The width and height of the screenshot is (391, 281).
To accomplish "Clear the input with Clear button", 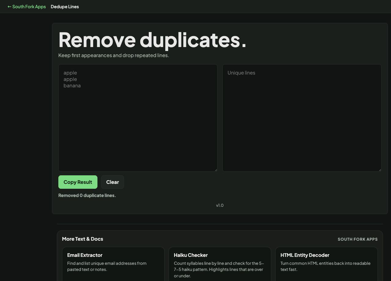I will 112,182.
